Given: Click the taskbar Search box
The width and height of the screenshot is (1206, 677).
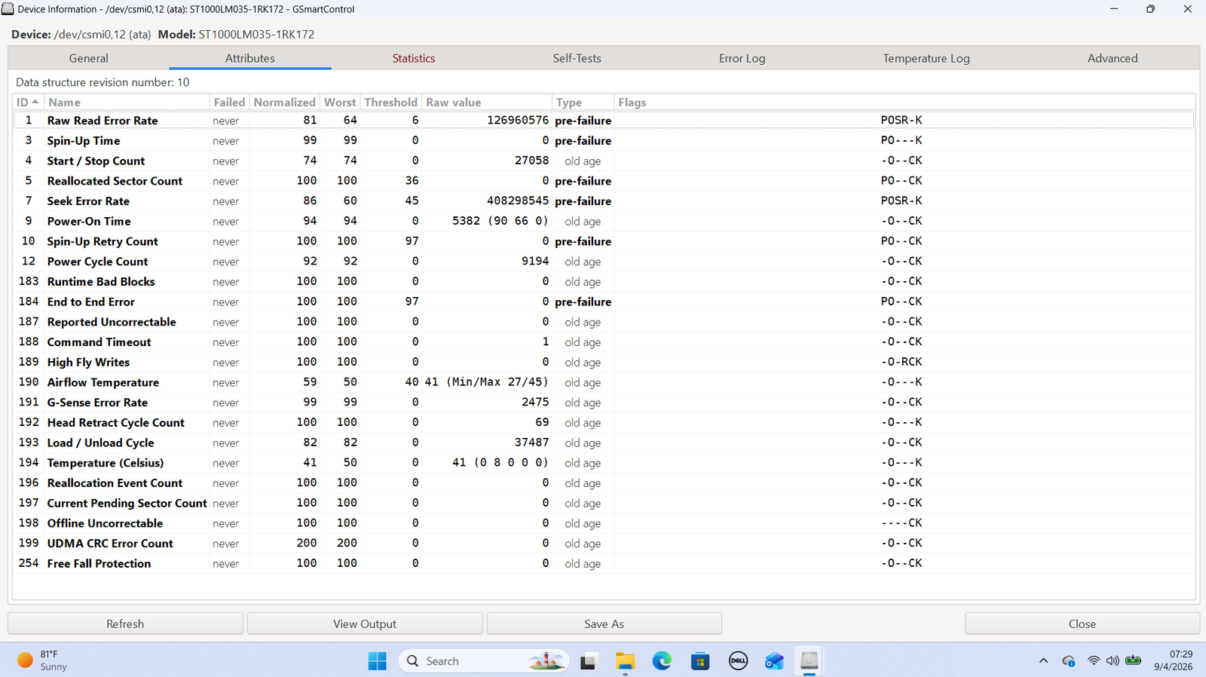Looking at the screenshot, I should (x=483, y=661).
